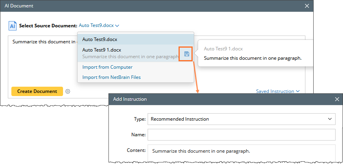Close the Add Instruction dialog
The width and height of the screenshot is (343, 164).
point(337,99)
